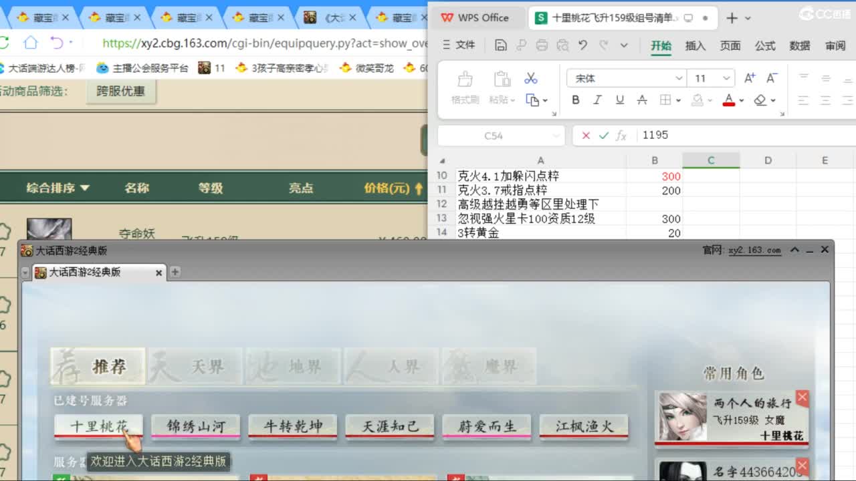Expand the font size 11 dropdown
This screenshot has height=481, width=856.
(727, 79)
